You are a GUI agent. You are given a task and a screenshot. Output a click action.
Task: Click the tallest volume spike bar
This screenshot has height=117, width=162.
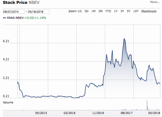pyautogui.click(x=147, y=105)
